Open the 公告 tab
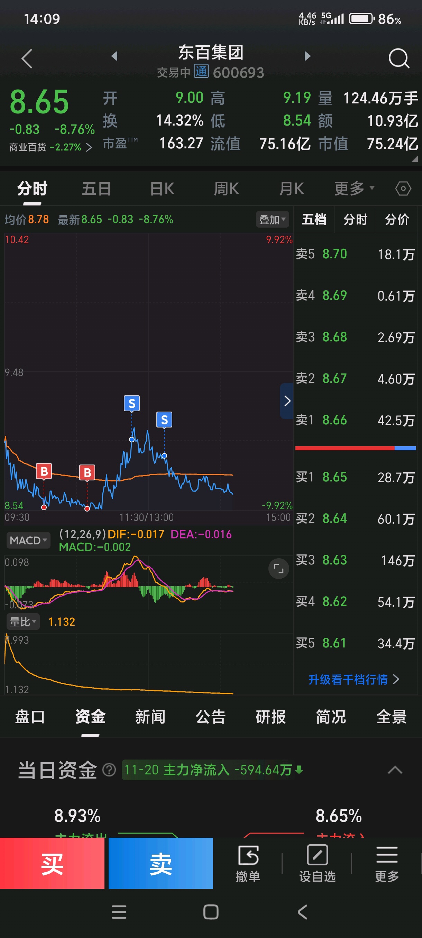The width and height of the screenshot is (422, 938). pos(211,717)
